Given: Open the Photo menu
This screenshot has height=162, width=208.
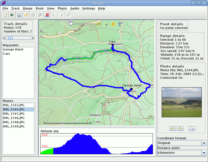Looking at the screenshot, I should tap(62, 8).
